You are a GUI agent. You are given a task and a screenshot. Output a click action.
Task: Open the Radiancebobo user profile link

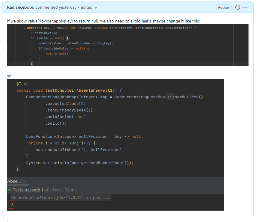[x=21, y=7]
